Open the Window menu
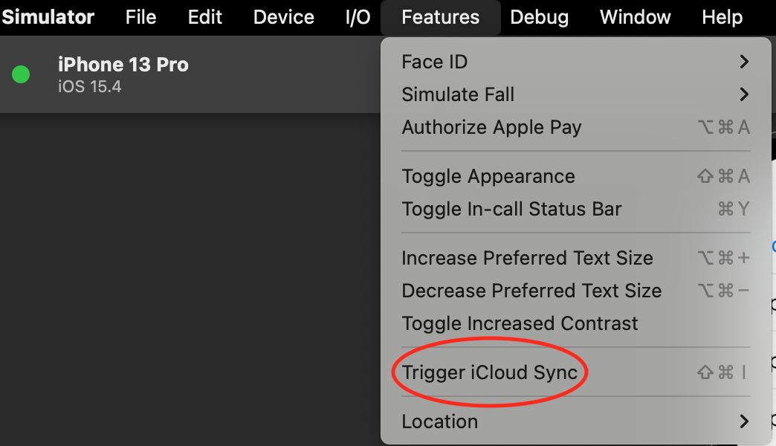776x446 pixels. (635, 17)
